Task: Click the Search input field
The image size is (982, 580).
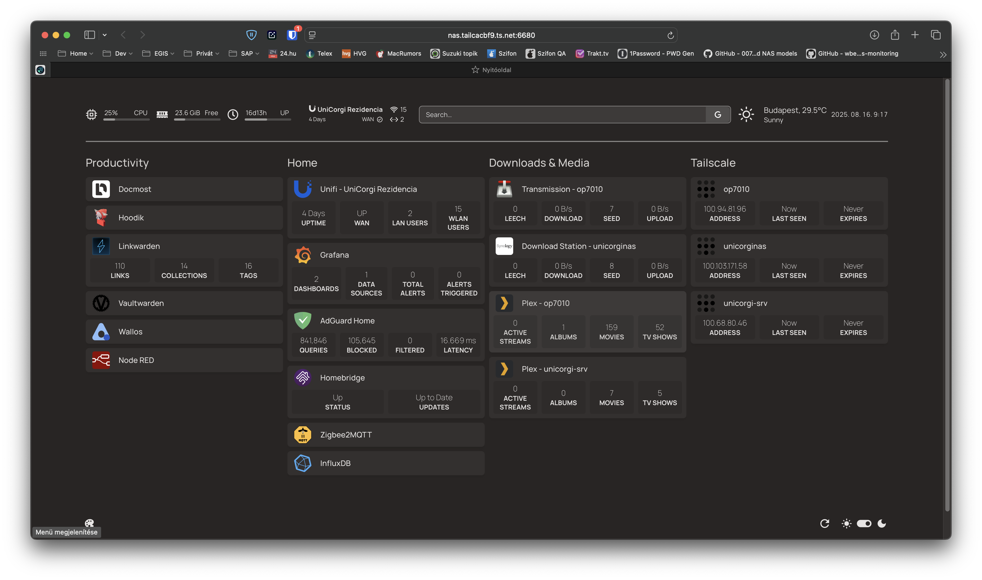Action: pos(563,115)
